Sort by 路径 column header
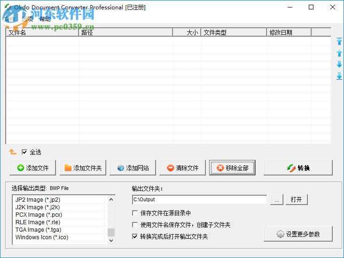Image resolution: width=344 pixels, height=258 pixels. 125,32
